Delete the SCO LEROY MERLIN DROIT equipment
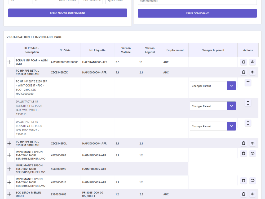 tap(243, 194)
